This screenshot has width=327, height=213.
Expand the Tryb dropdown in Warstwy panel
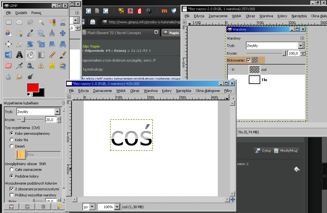(x=300, y=46)
